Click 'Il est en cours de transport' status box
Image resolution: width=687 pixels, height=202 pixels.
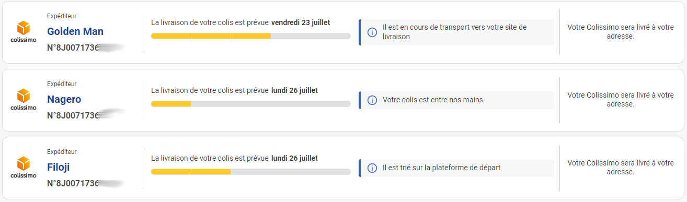(456, 32)
